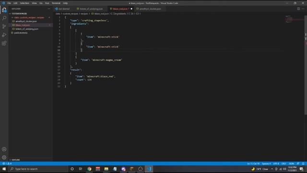Open the Terminal menu
The height and width of the screenshot is (173, 307).
coord(56,3)
